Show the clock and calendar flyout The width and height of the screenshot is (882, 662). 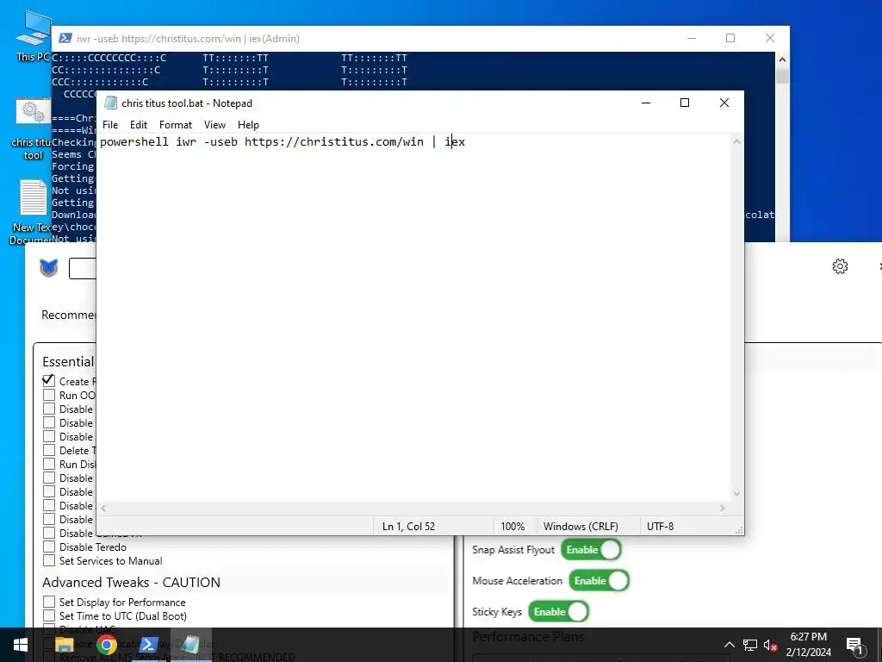point(808,645)
